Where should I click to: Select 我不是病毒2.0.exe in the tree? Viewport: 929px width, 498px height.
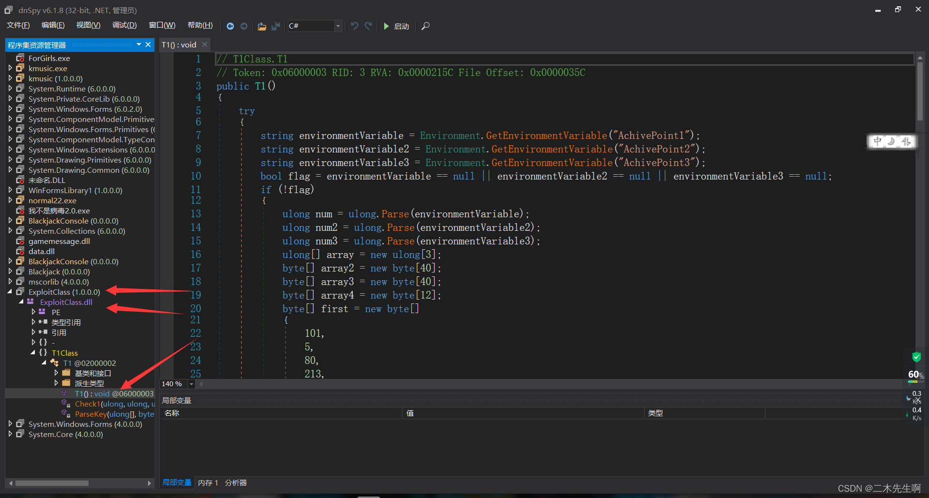click(59, 211)
